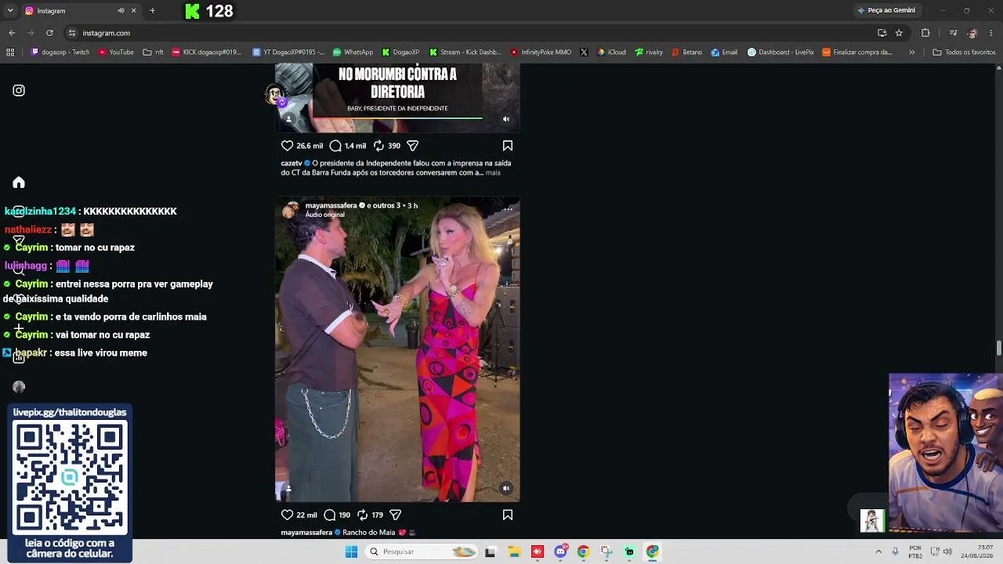Show tagged people on the mayamassafera video
Viewport: 1003px width, 564px height.
click(x=288, y=488)
